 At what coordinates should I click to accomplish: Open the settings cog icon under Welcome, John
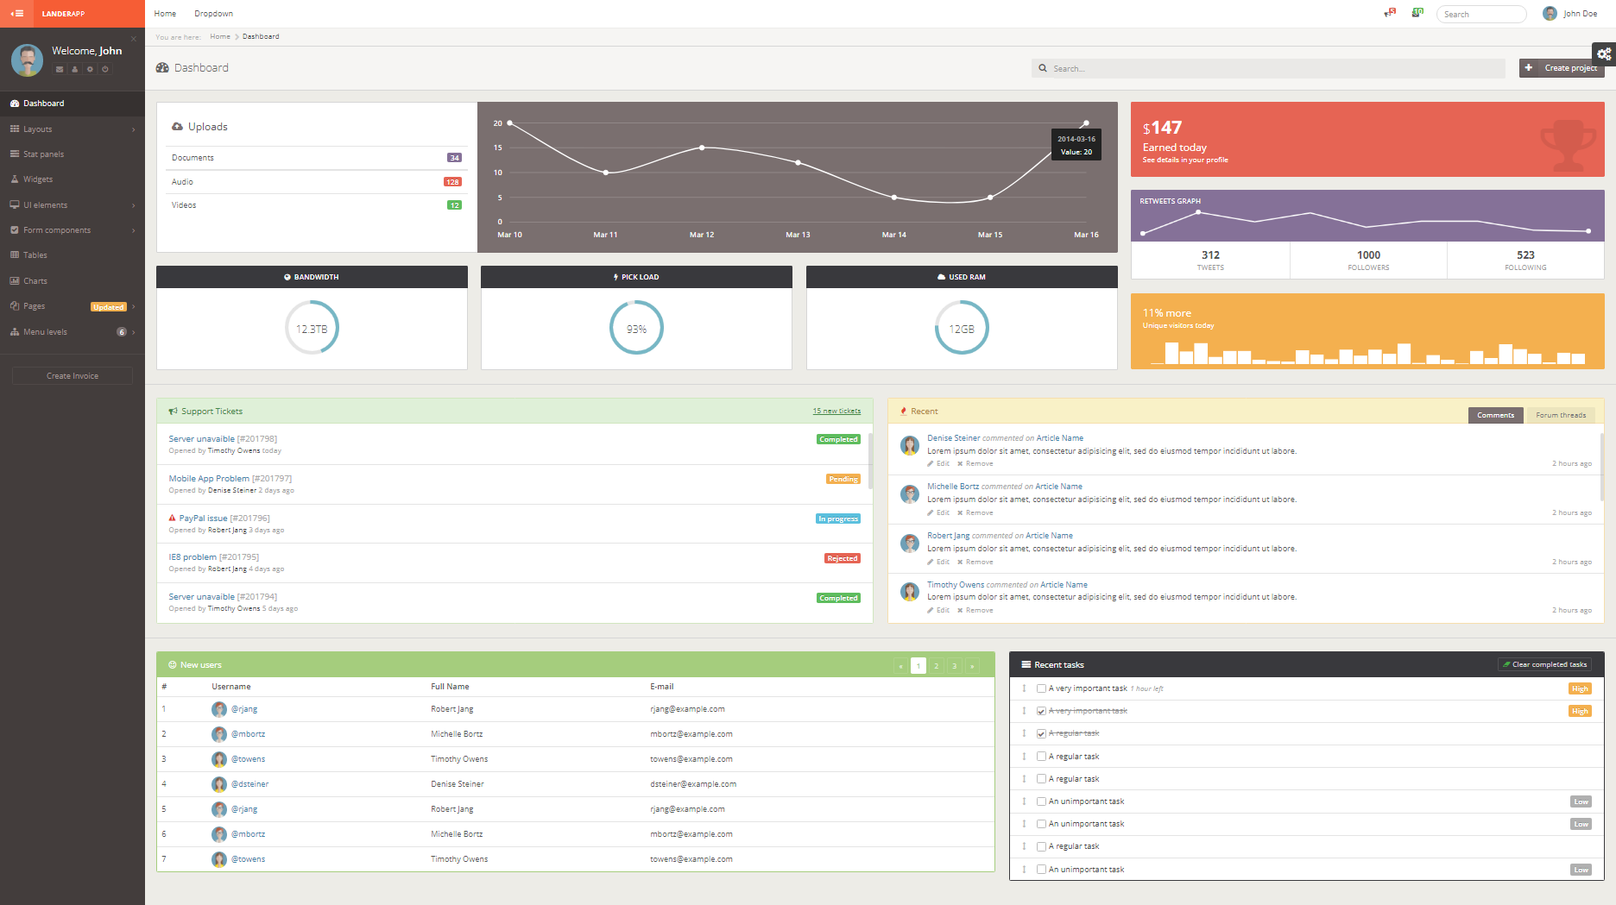point(90,69)
